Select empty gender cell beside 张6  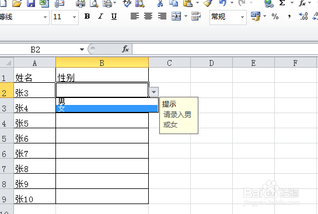point(102,136)
